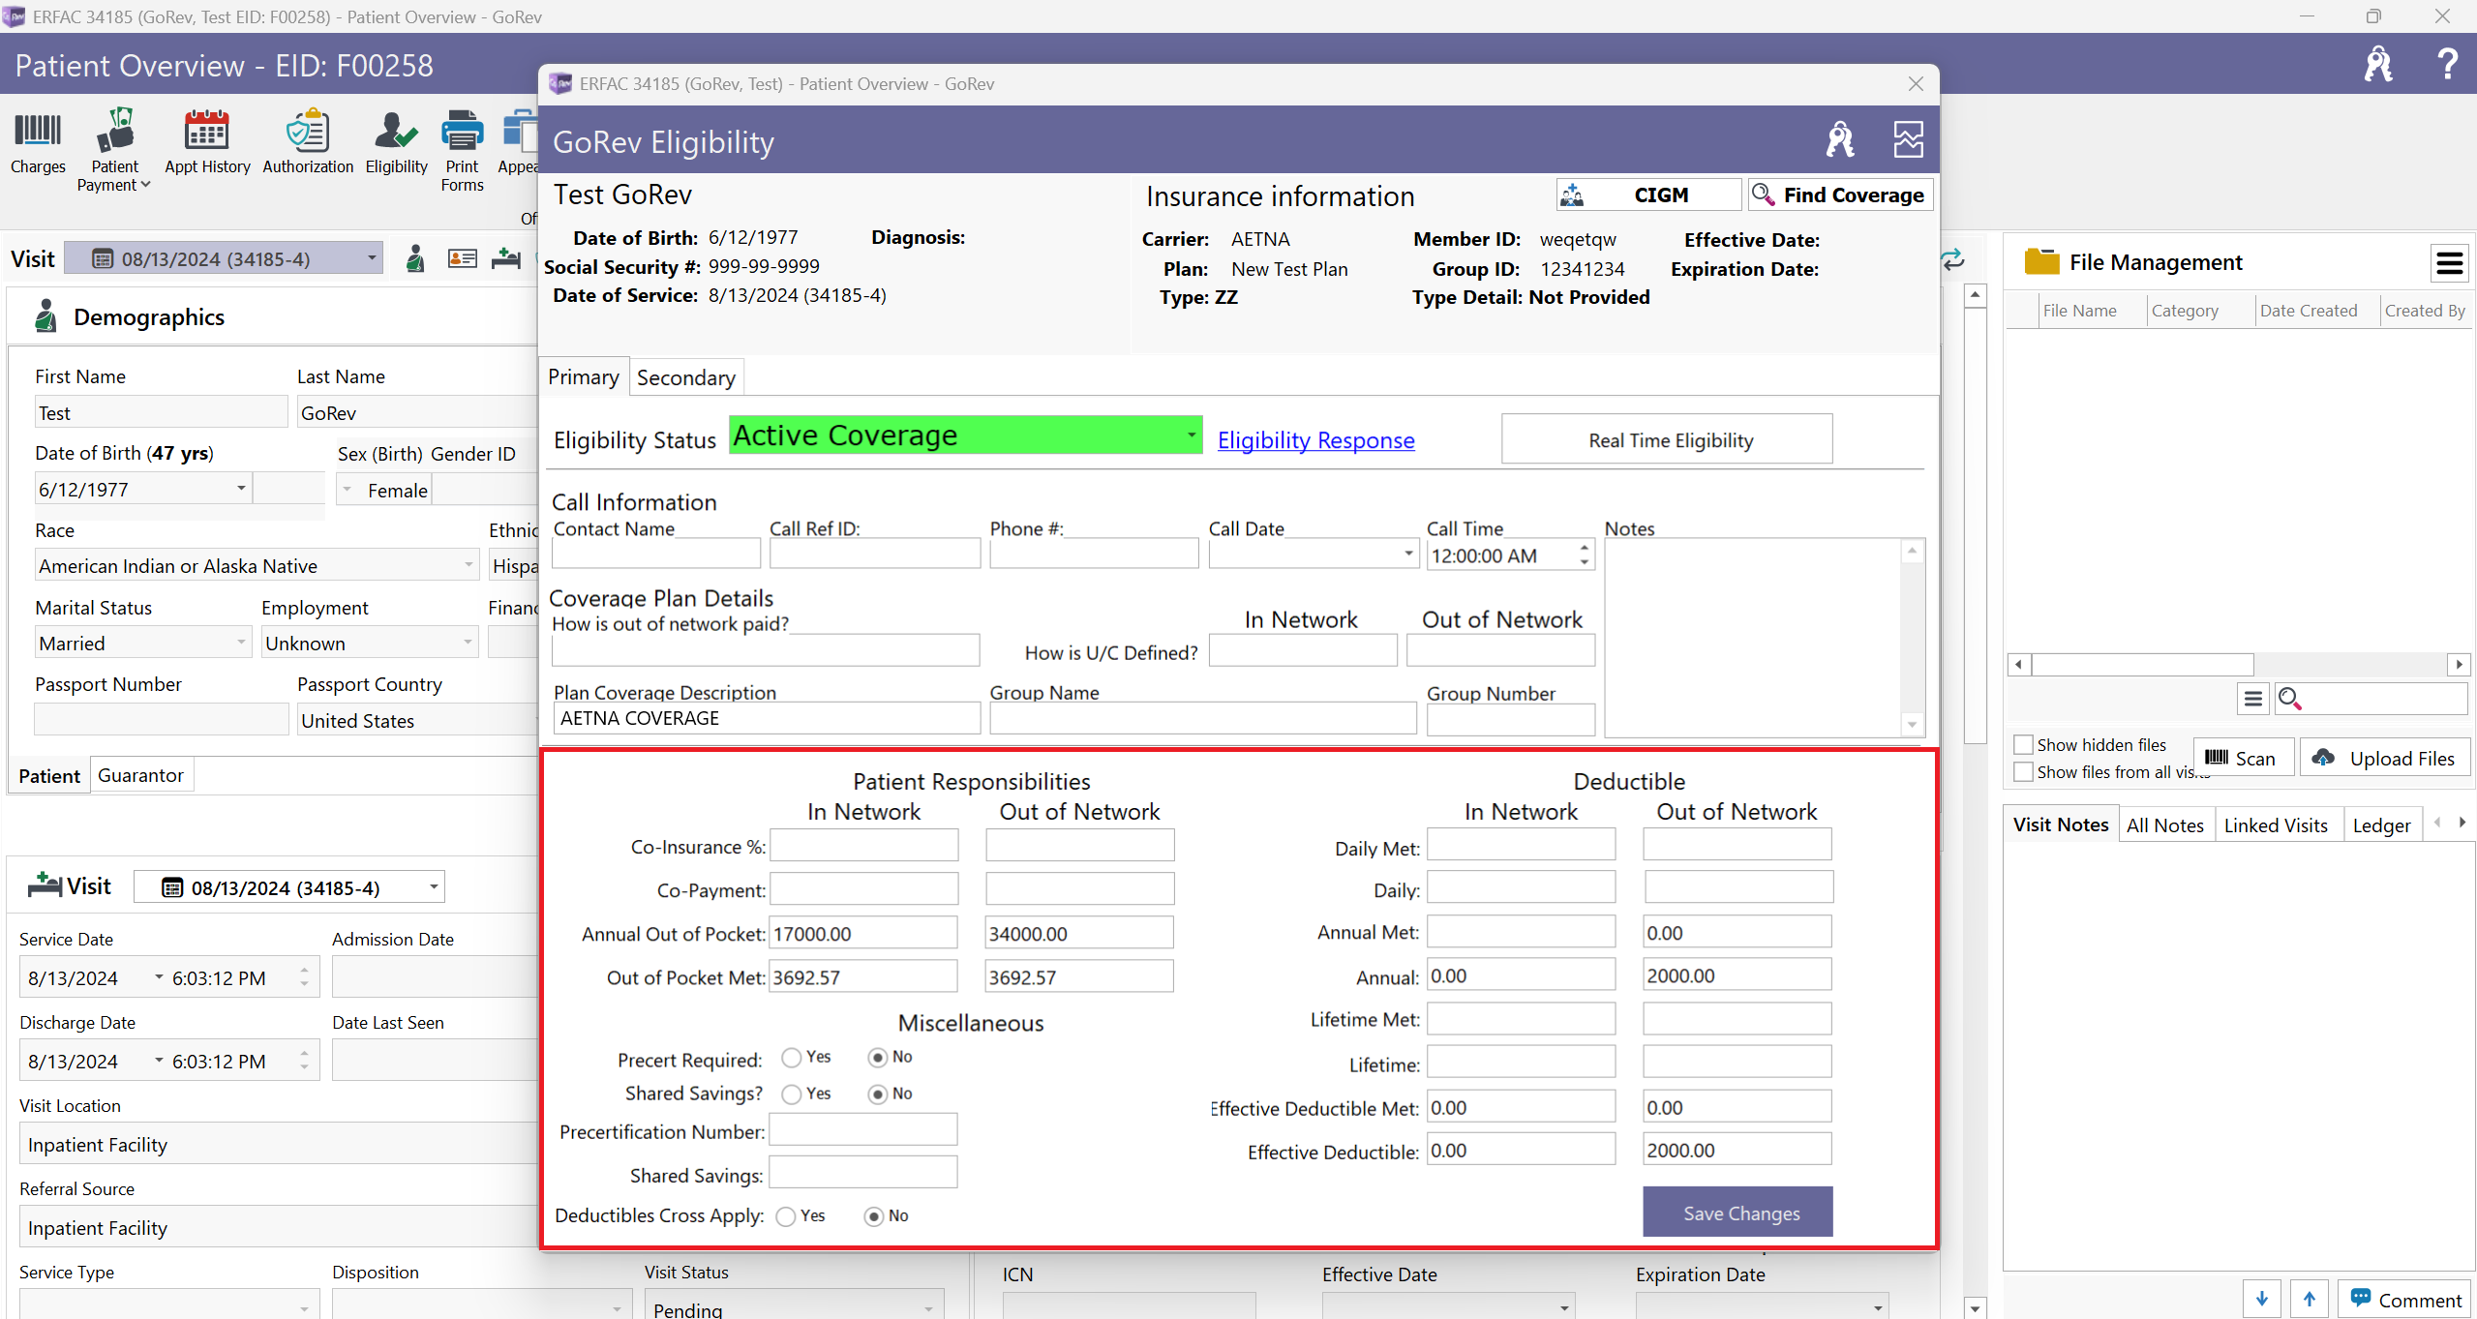Click the Find Coverage button

pyautogui.click(x=1838, y=195)
